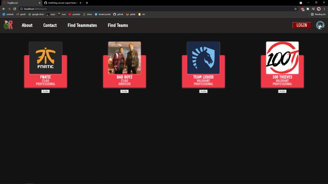Click the Fnatic logo image
Viewport: 328px width, 184px height.
click(46, 58)
